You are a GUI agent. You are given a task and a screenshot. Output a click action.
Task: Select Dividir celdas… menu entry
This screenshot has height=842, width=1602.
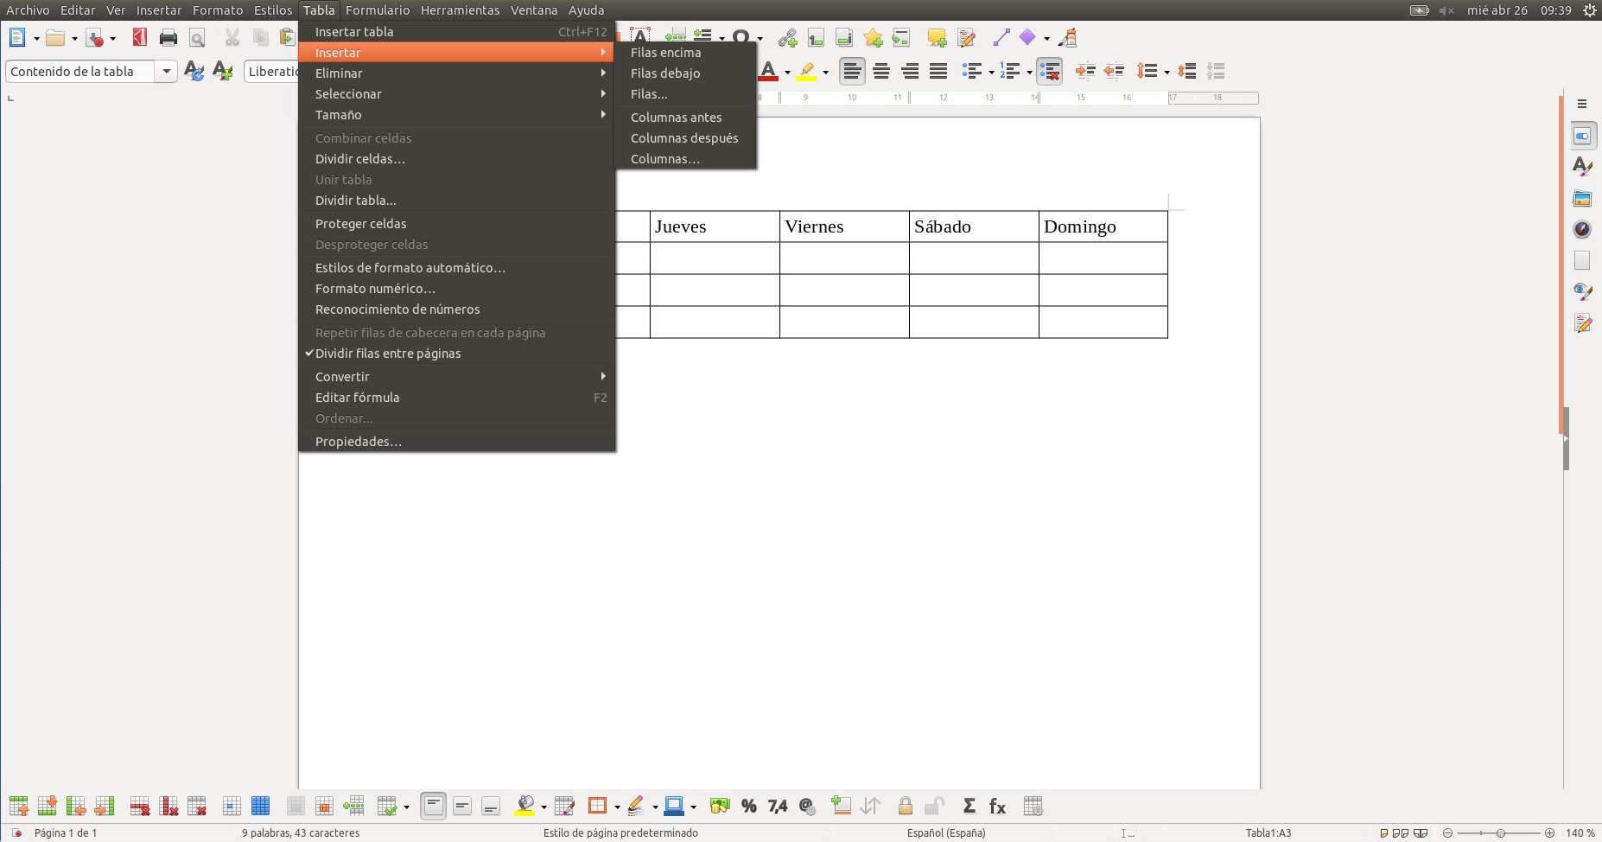tap(456, 159)
